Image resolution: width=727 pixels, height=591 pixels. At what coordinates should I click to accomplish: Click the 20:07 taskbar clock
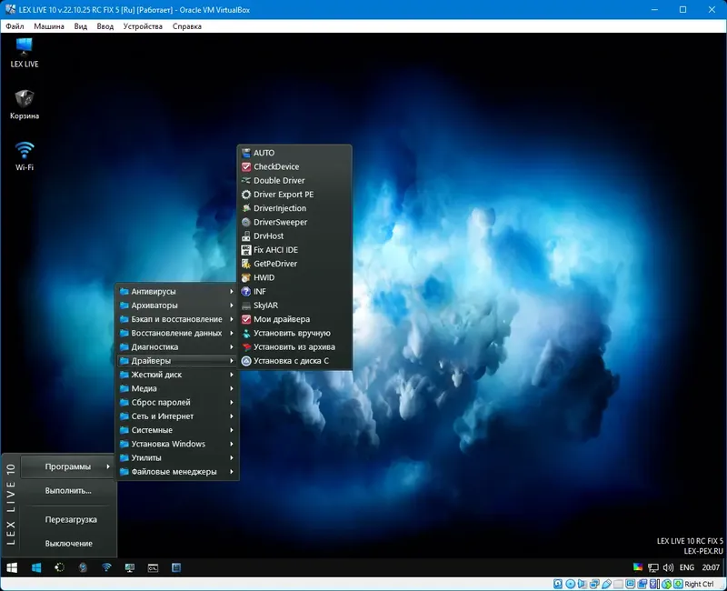[x=711, y=567]
